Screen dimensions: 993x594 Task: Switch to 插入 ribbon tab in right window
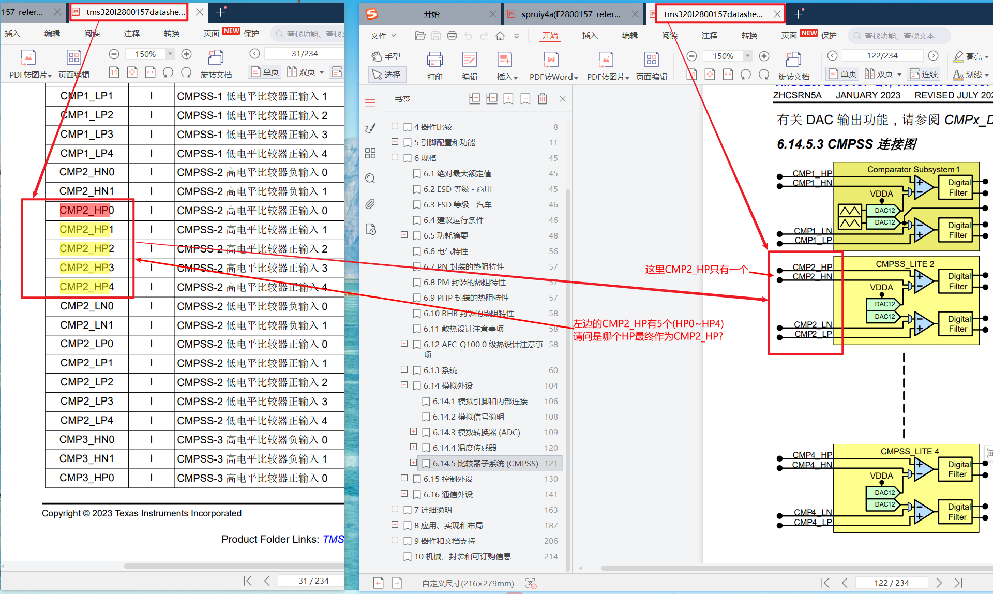[x=590, y=36]
